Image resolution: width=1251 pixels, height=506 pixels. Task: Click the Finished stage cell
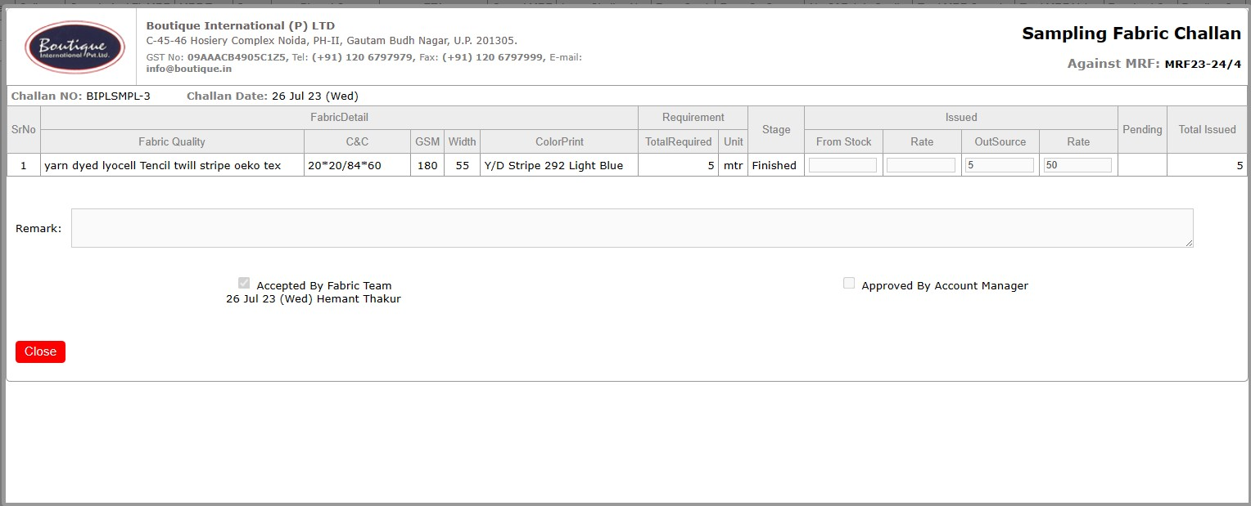point(775,165)
